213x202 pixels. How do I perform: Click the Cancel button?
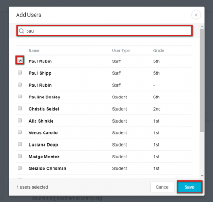162,187
